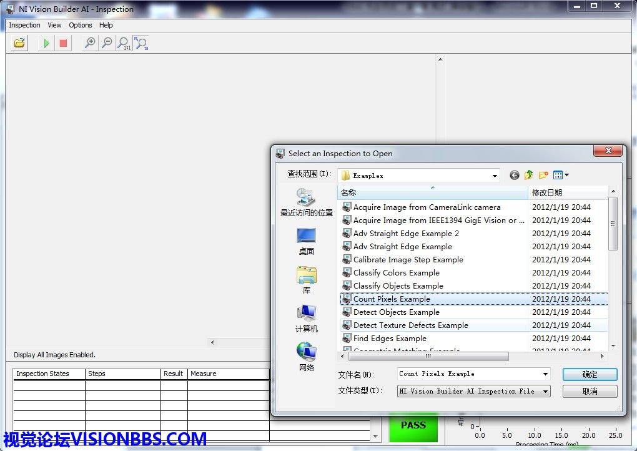This screenshot has height=451, width=637.
Task: Create a new folder in the dialog
Action: 543,175
